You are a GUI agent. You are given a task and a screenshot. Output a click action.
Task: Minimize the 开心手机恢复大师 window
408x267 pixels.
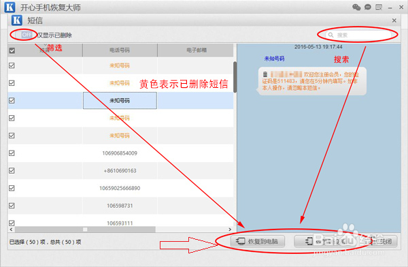click(x=390, y=8)
